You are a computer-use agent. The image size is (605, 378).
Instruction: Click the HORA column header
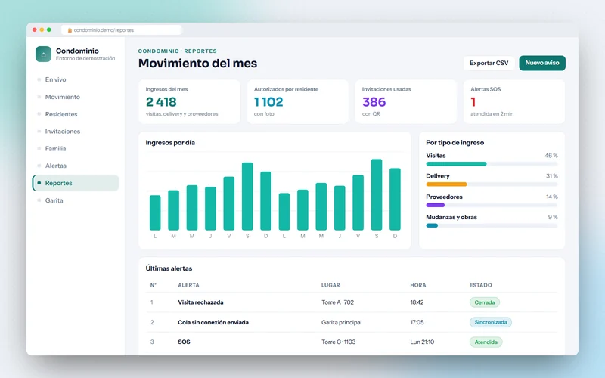click(418, 286)
